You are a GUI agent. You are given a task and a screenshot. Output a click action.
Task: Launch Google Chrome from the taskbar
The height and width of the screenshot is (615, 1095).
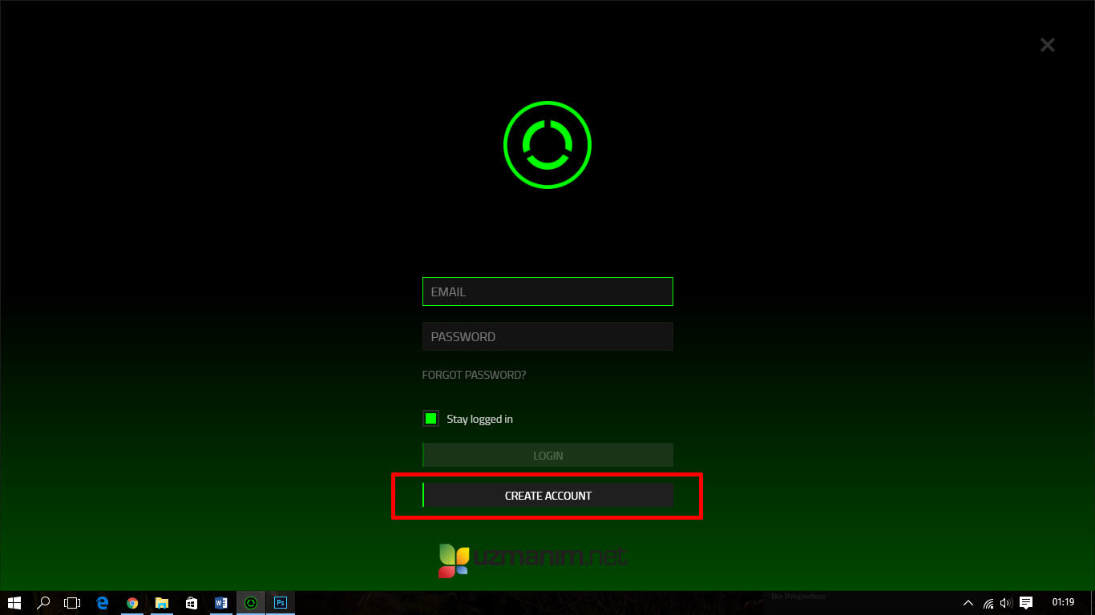[x=132, y=603]
